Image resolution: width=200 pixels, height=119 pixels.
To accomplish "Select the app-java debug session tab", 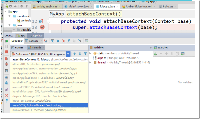I will [36, 36].
